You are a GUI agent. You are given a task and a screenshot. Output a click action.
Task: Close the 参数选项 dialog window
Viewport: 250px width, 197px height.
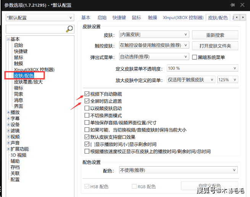[x=242, y=5]
